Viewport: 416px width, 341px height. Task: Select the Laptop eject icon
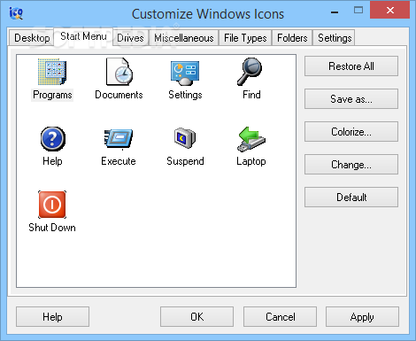coord(251,139)
